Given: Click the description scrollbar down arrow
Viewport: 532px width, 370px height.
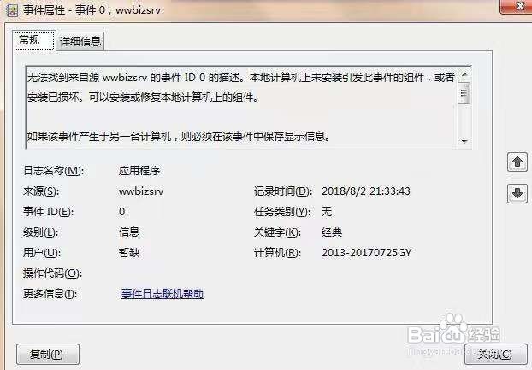Looking at the screenshot, I should tap(464, 141).
